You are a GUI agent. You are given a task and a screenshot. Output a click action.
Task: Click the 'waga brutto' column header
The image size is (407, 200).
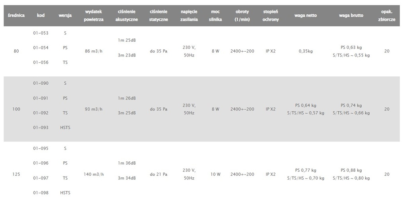click(350, 16)
